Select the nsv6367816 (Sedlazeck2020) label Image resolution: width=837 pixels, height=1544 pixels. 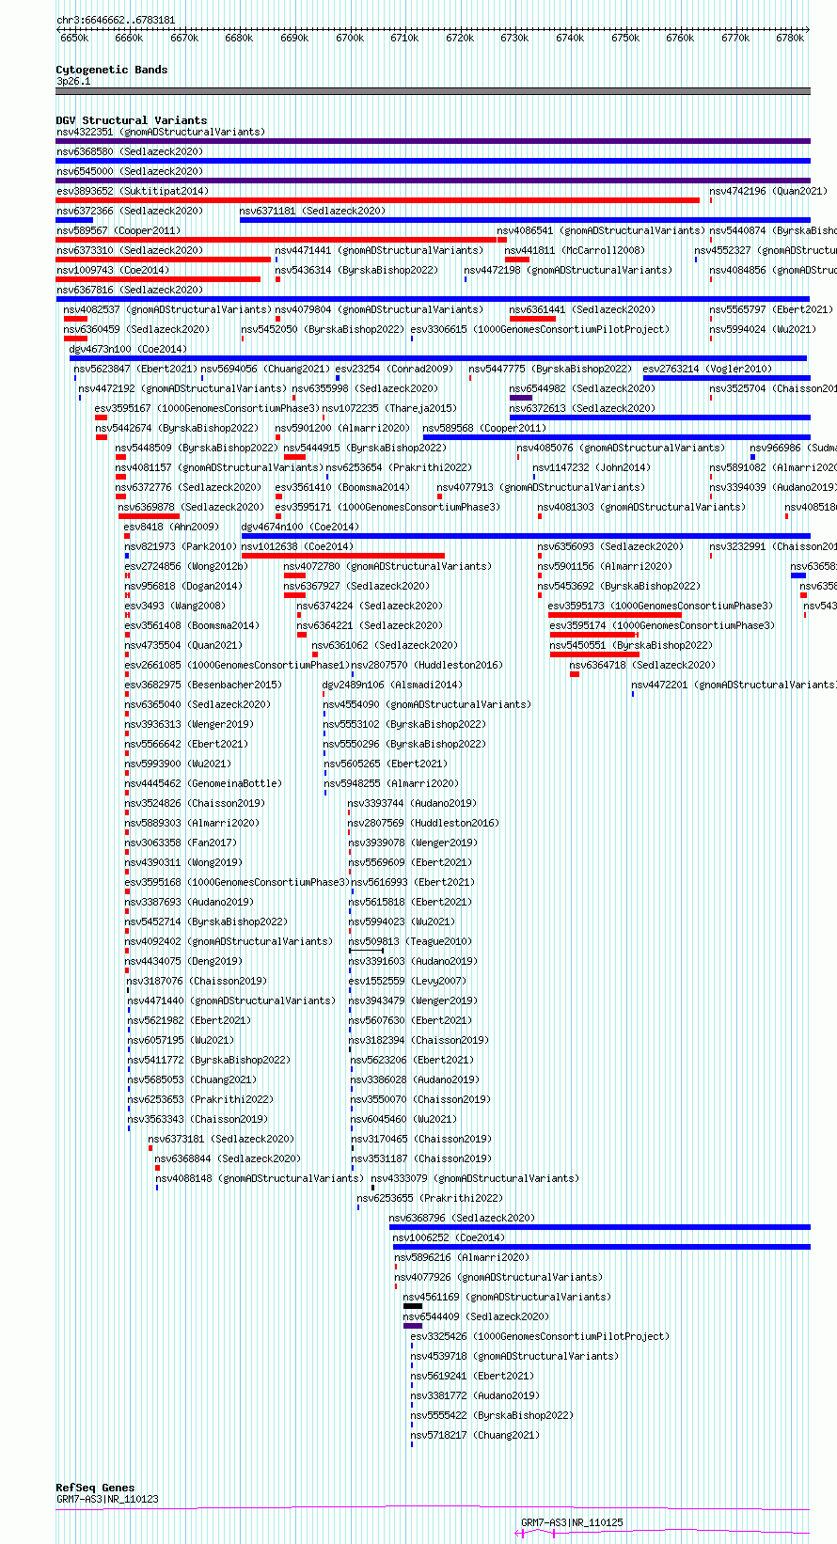click(129, 290)
